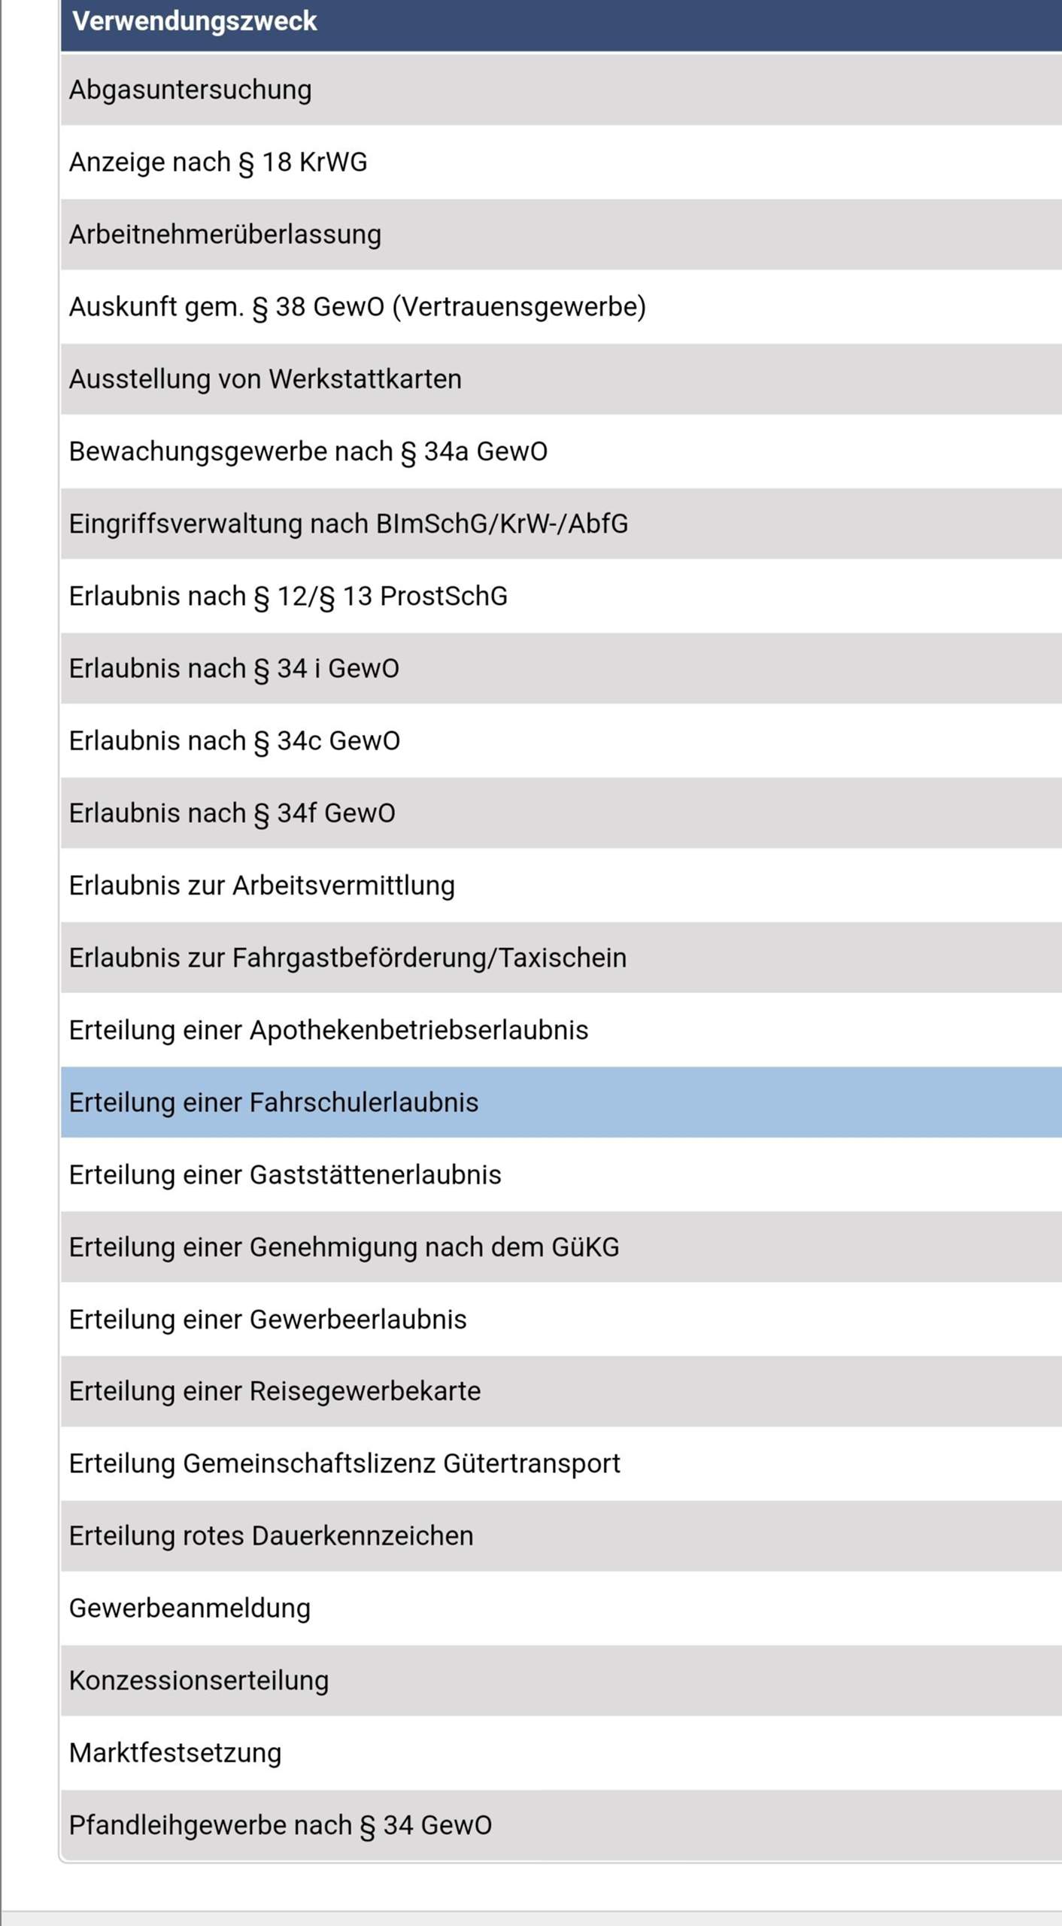The width and height of the screenshot is (1062, 1926).
Task: Click the highlighted Erteilung einer Fahrschulerlaubnis row
Action: [x=274, y=1102]
